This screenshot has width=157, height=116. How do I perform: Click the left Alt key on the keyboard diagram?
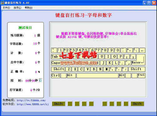pyautogui.click(x=71, y=75)
